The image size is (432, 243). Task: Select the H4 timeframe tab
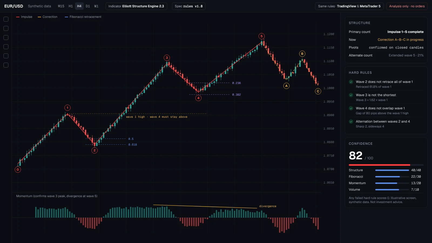point(79,6)
